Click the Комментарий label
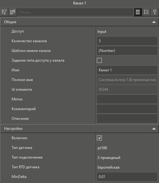This screenshot has width=159, height=183. click(23, 109)
